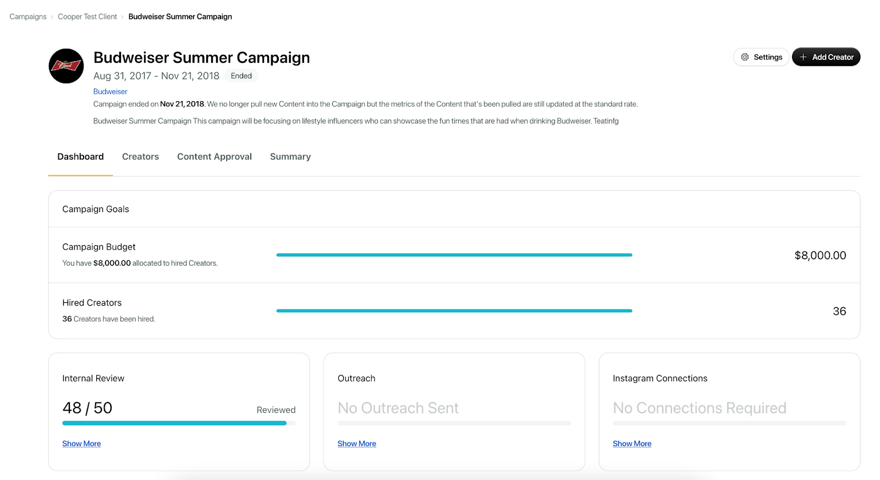Click the Campaign Budget label
Viewport: 880px width, 480px height.
tap(99, 247)
